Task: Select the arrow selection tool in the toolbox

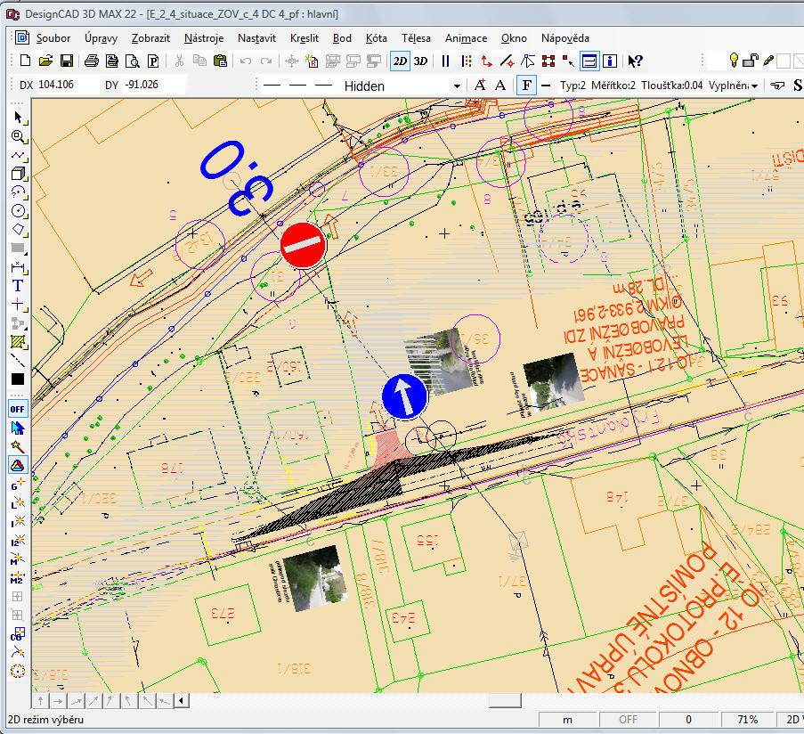Action: (19, 118)
